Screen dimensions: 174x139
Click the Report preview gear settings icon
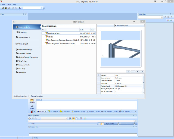point(30,118)
